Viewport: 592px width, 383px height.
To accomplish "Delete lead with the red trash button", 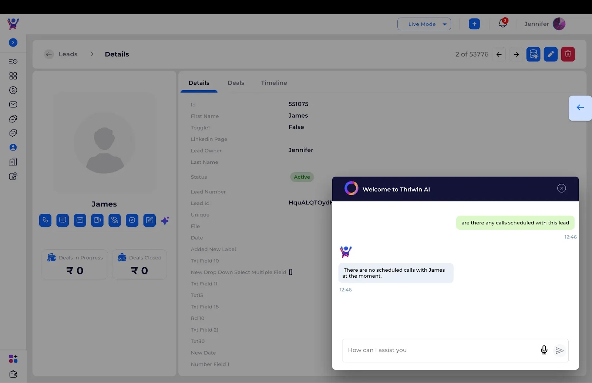I will coord(568,54).
